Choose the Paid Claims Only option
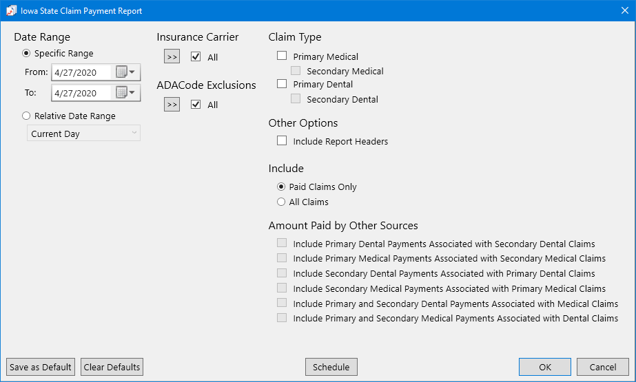This screenshot has width=636, height=382. tap(281, 187)
